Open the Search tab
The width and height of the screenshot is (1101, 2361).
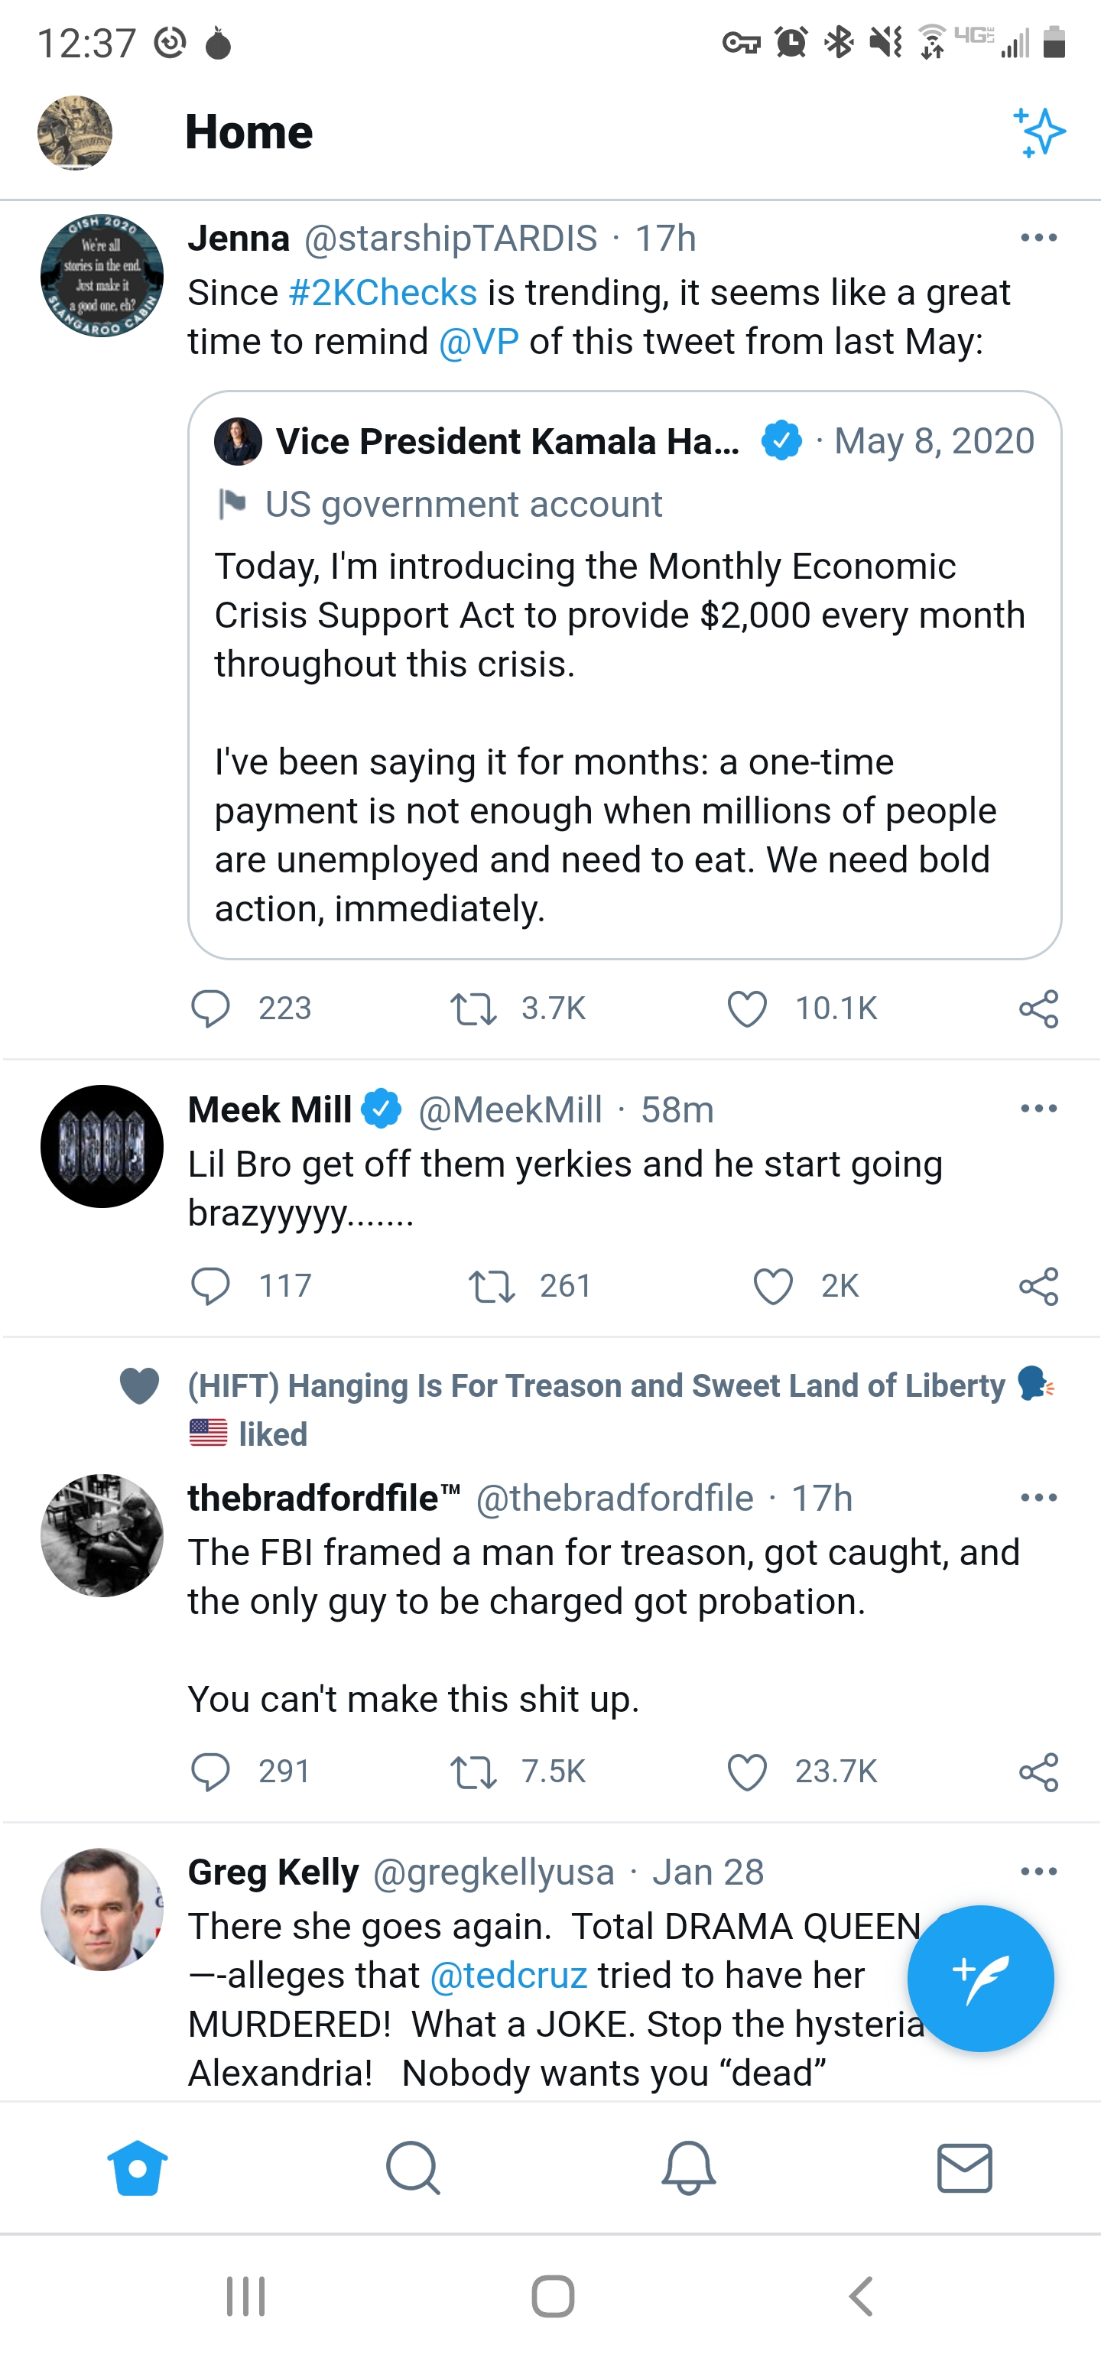(x=413, y=2168)
